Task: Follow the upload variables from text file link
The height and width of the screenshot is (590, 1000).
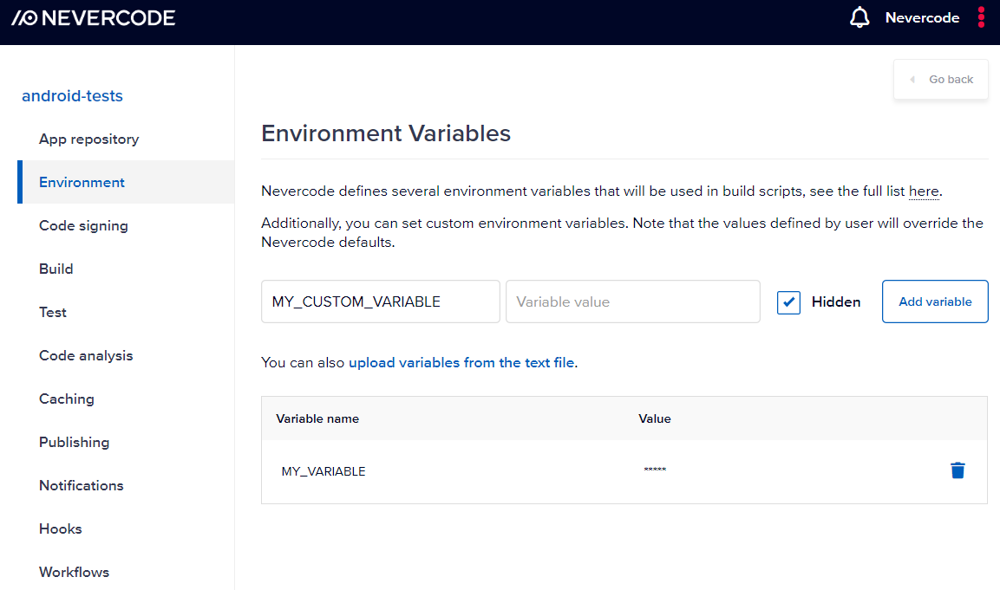Action: [x=461, y=362]
